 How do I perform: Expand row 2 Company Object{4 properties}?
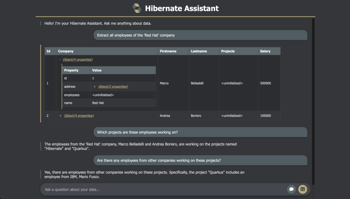coord(79,116)
